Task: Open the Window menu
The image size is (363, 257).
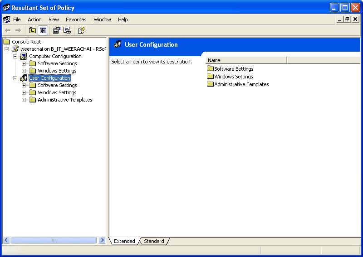Action: click(x=102, y=19)
